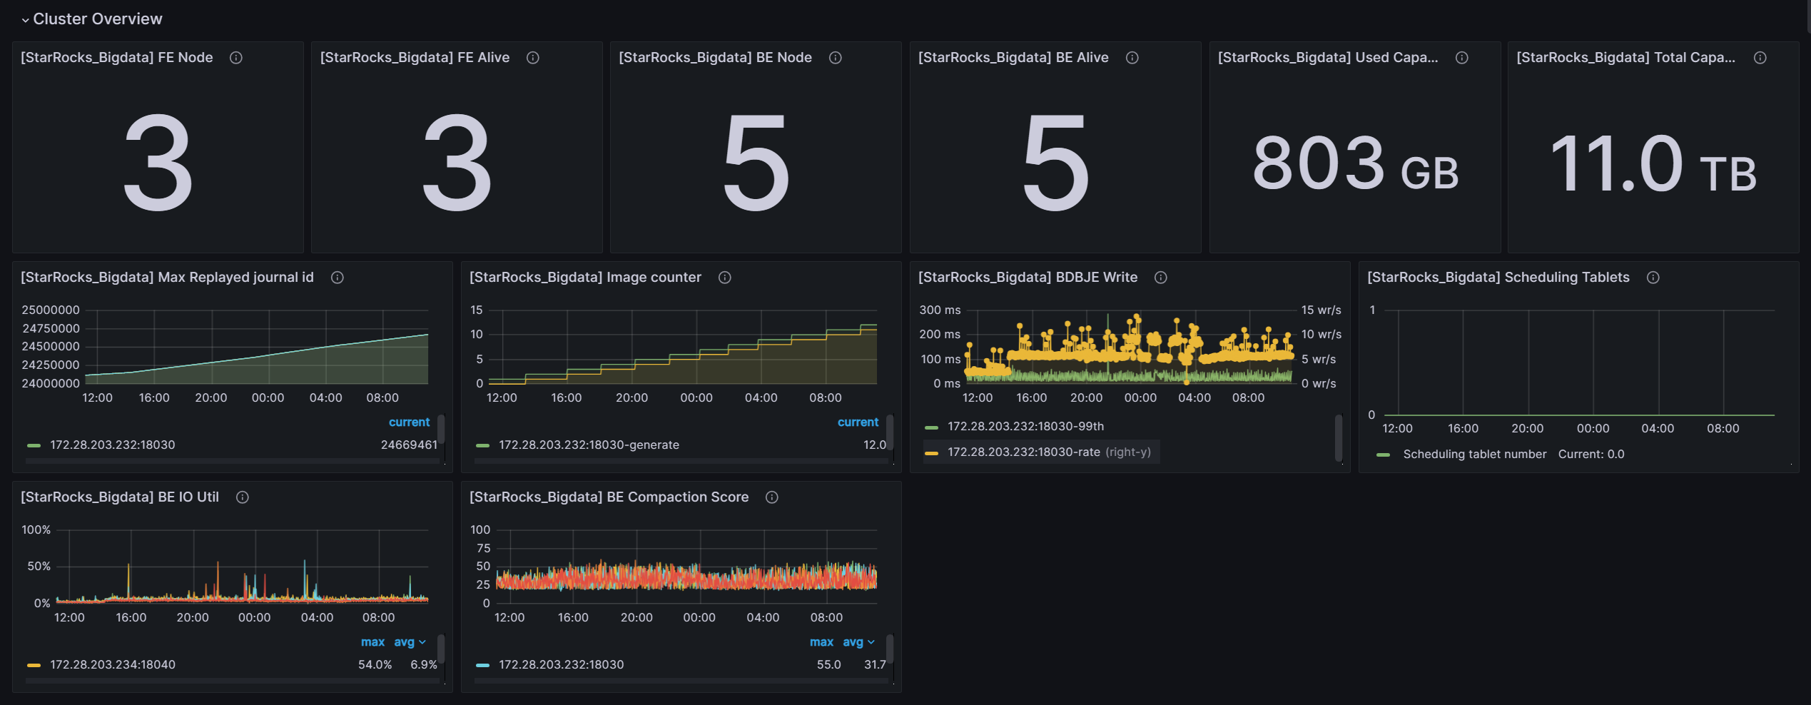This screenshot has width=1811, height=705.
Task: Click the 55.0 max compaction score value
Action: [829, 665]
